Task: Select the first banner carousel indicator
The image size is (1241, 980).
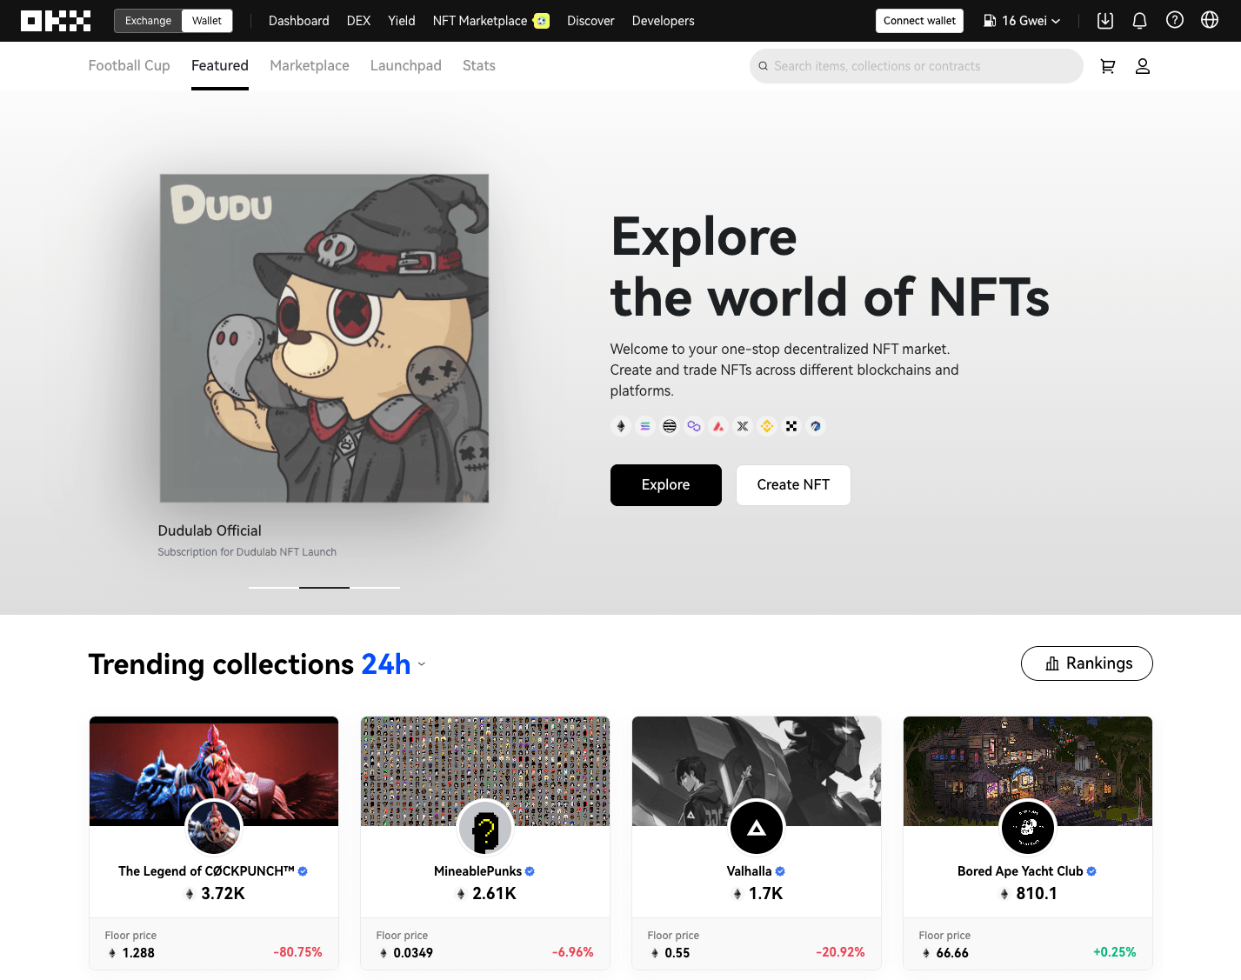Action: click(x=274, y=588)
